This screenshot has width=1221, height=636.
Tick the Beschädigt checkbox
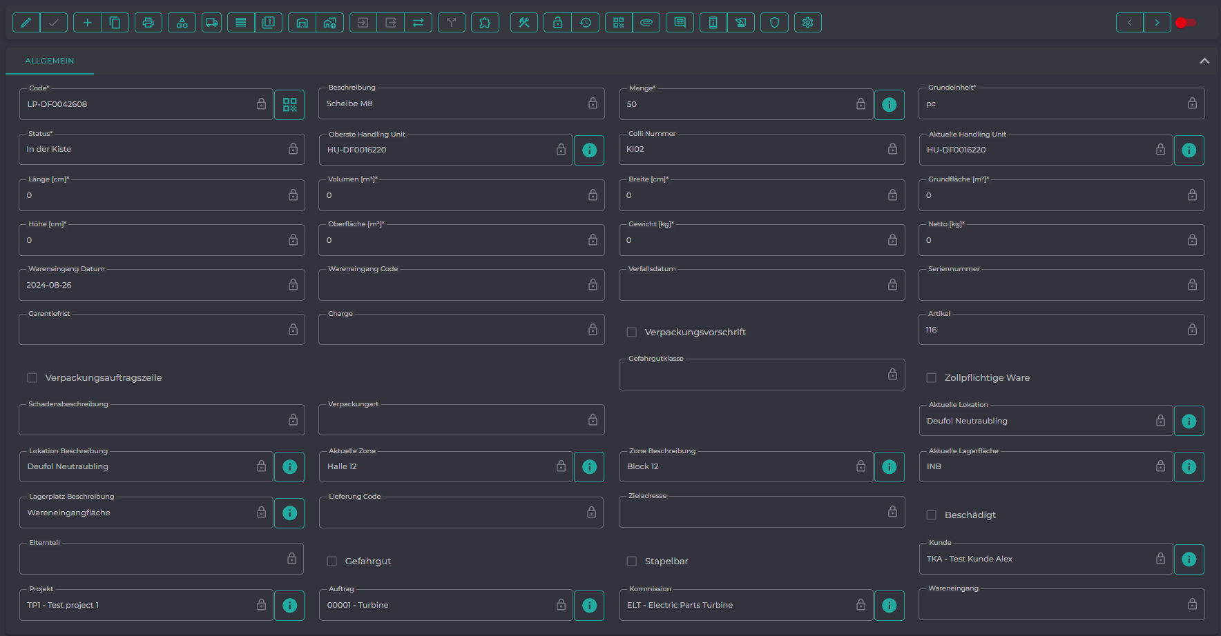click(x=931, y=515)
